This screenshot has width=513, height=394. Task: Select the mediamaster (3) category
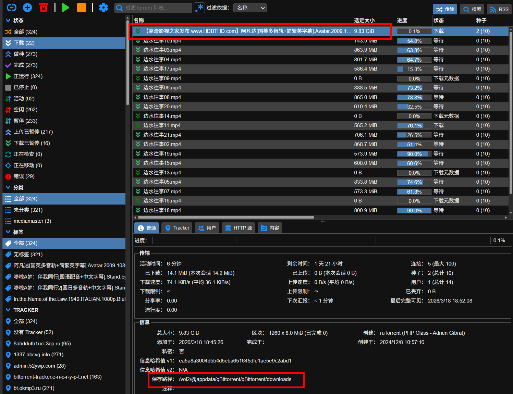pos(32,221)
